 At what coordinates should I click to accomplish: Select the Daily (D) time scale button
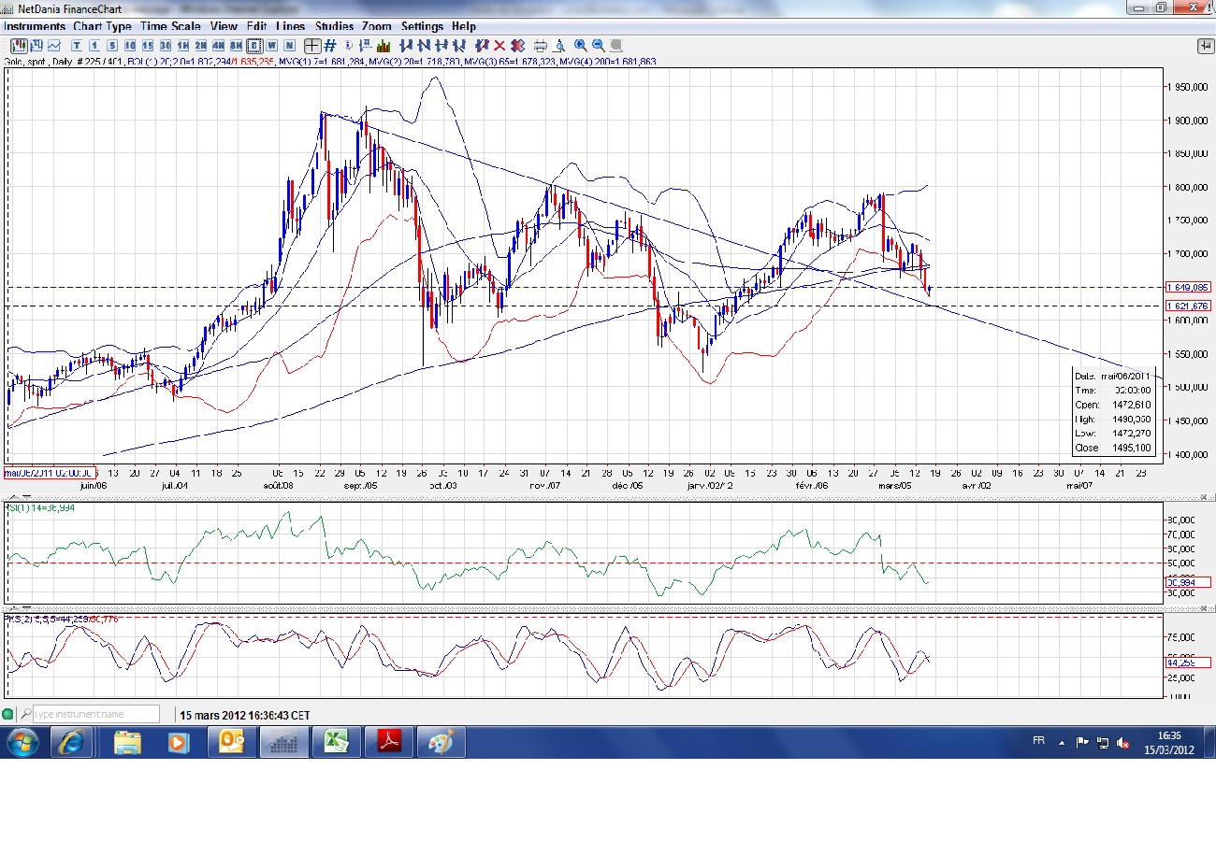coord(253,45)
